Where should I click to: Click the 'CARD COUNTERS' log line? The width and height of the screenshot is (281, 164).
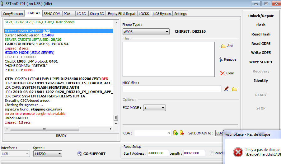[36, 44]
